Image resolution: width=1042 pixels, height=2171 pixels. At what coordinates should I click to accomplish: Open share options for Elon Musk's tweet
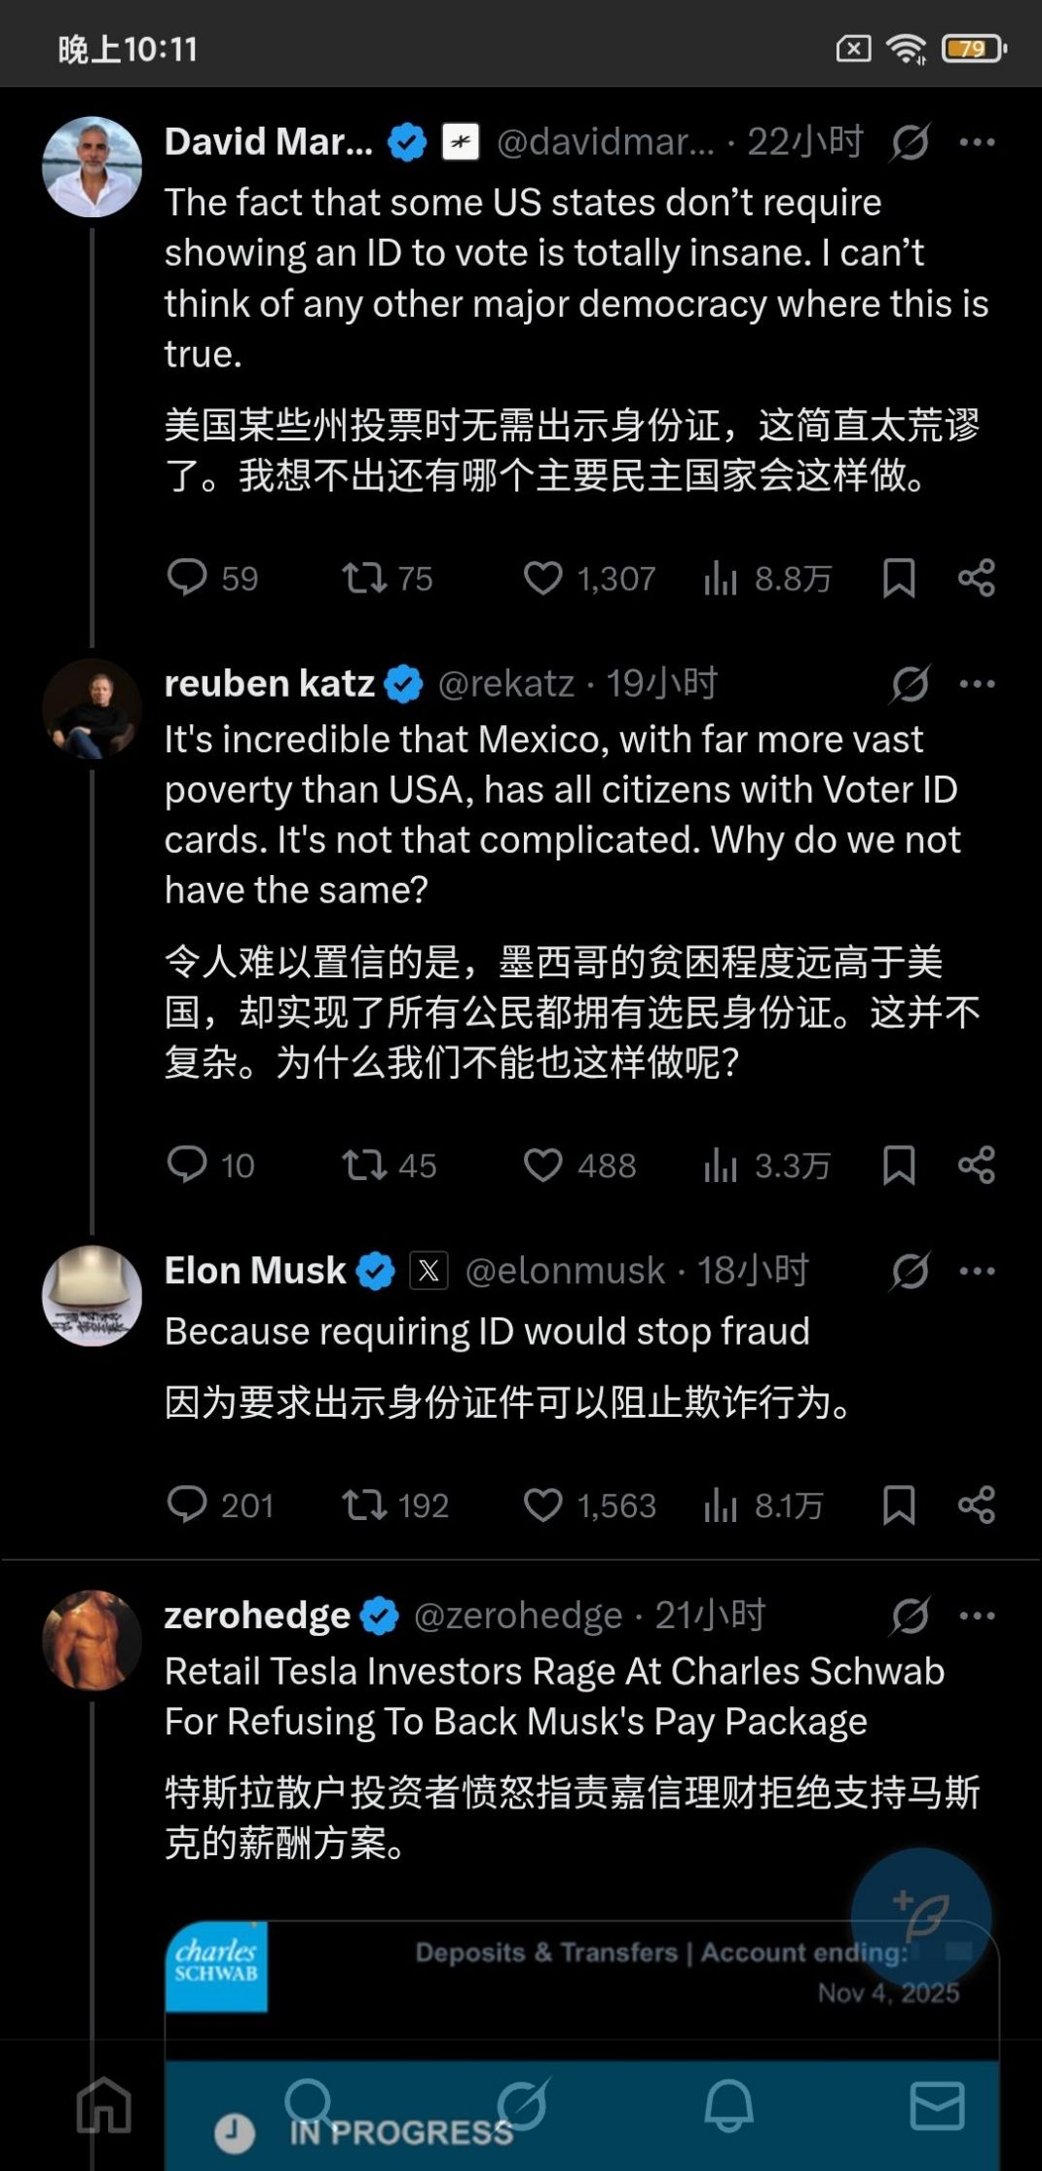pyautogui.click(x=976, y=1504)
